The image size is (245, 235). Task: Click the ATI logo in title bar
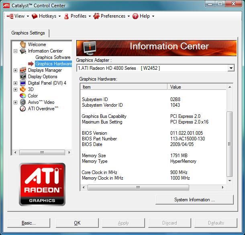pos(6,6)
